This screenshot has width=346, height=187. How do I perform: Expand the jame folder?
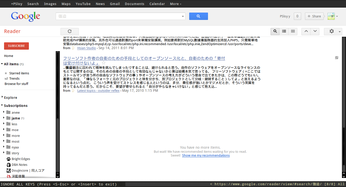4,118
